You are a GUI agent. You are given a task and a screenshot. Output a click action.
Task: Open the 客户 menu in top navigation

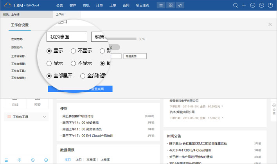pos(72,5)
